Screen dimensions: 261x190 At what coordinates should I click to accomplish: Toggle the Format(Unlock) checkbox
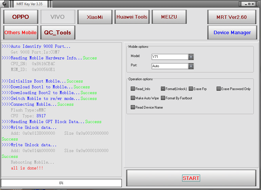tap(163, 89)
